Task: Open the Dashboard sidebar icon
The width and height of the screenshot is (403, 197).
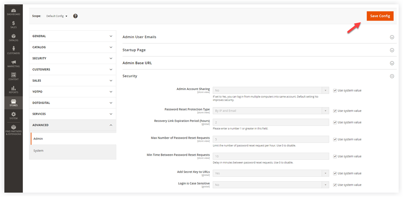Action: [x=14, y=12]
